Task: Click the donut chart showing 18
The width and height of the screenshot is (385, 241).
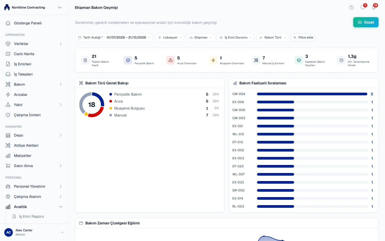Action: (x=92, y=105)
